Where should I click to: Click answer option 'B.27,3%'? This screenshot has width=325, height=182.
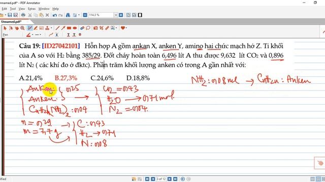(x=66, y=78)
